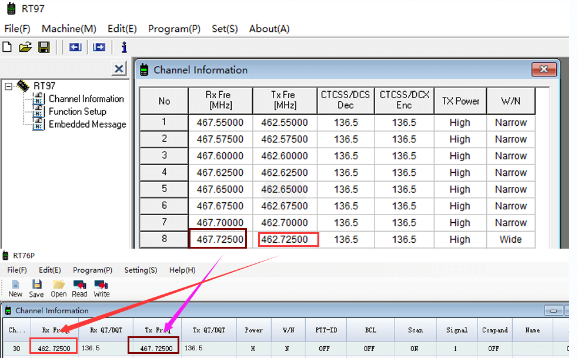Screen dimensions: 578x358
Task: Click the Rx QT/DQT column header in RT76P
Action: coord(106,330)
